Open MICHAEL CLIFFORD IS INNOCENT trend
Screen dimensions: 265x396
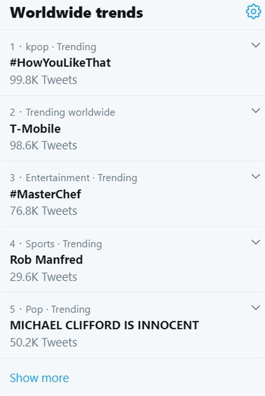[x=104, y=326]
